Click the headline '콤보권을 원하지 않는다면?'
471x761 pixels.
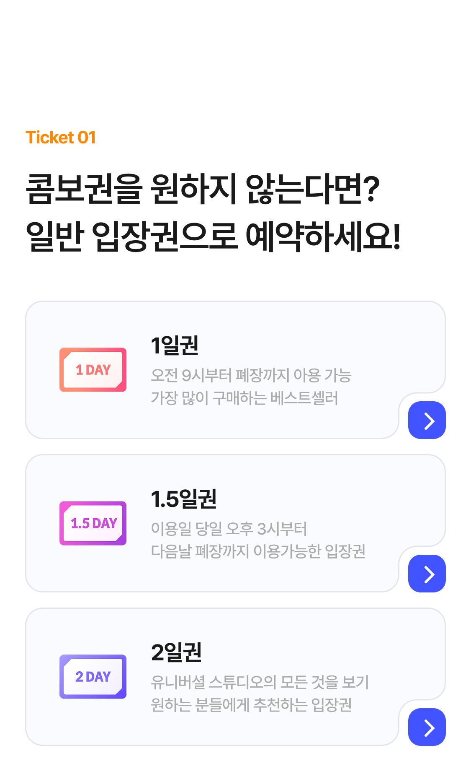point(203,189)
